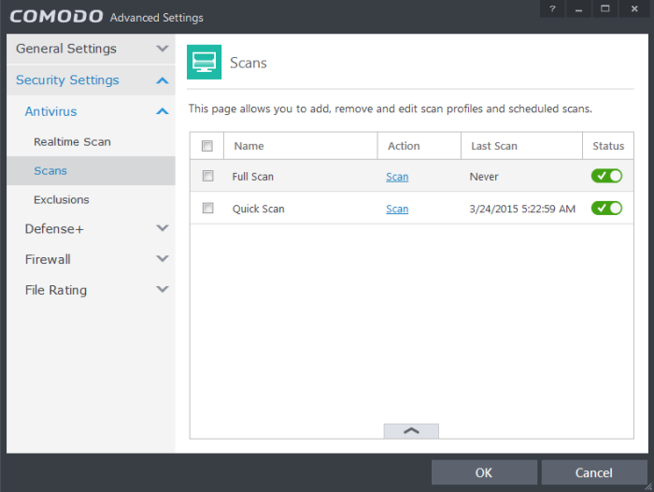654x492 pixels.
Task: Disable the Quick Scan status switch
Action: point(606,208)
